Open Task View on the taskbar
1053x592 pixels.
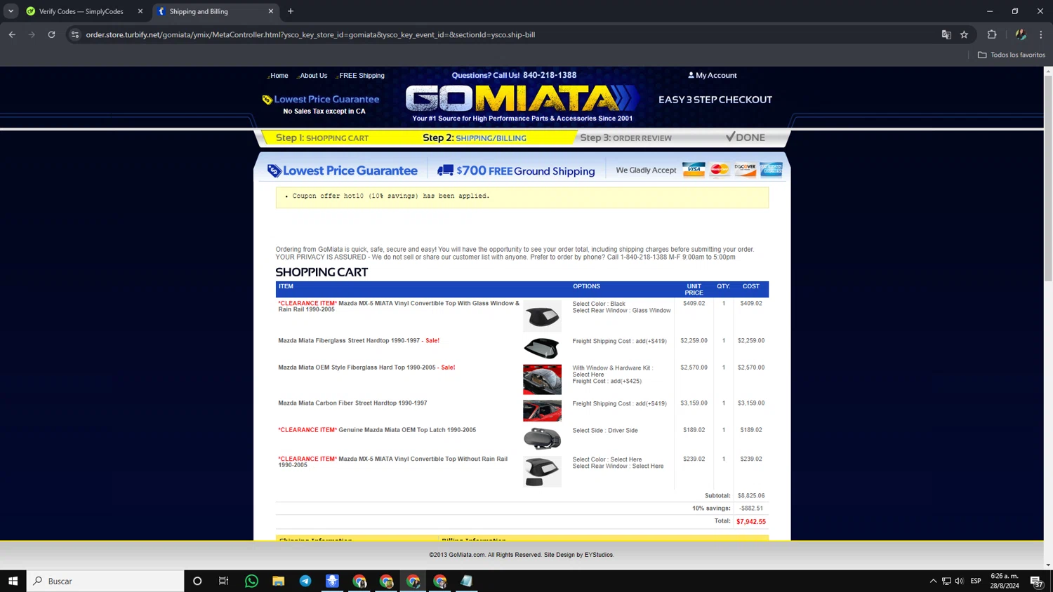(x=224, y=581)
